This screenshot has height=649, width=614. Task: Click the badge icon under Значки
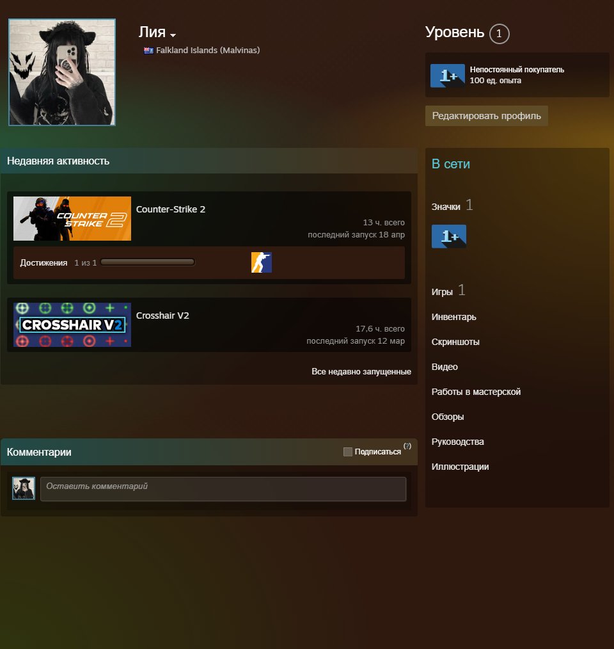tap(449, 236)
